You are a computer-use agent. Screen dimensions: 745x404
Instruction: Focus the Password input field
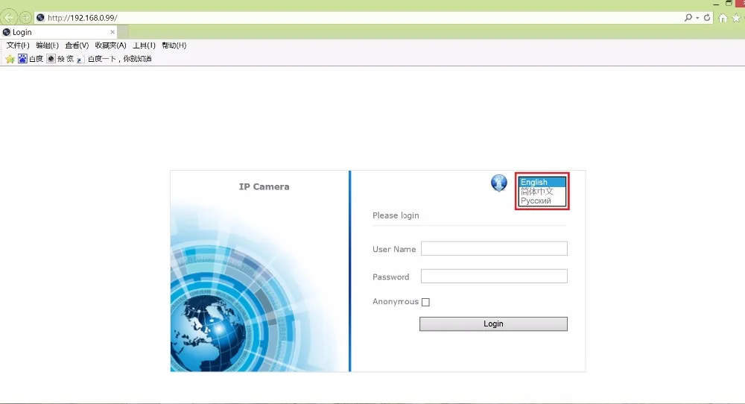pos(494,276)
